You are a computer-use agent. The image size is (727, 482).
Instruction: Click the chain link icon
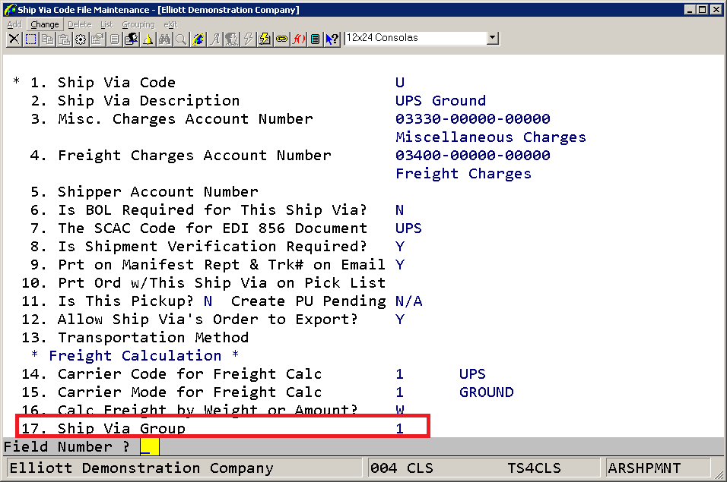281,39
